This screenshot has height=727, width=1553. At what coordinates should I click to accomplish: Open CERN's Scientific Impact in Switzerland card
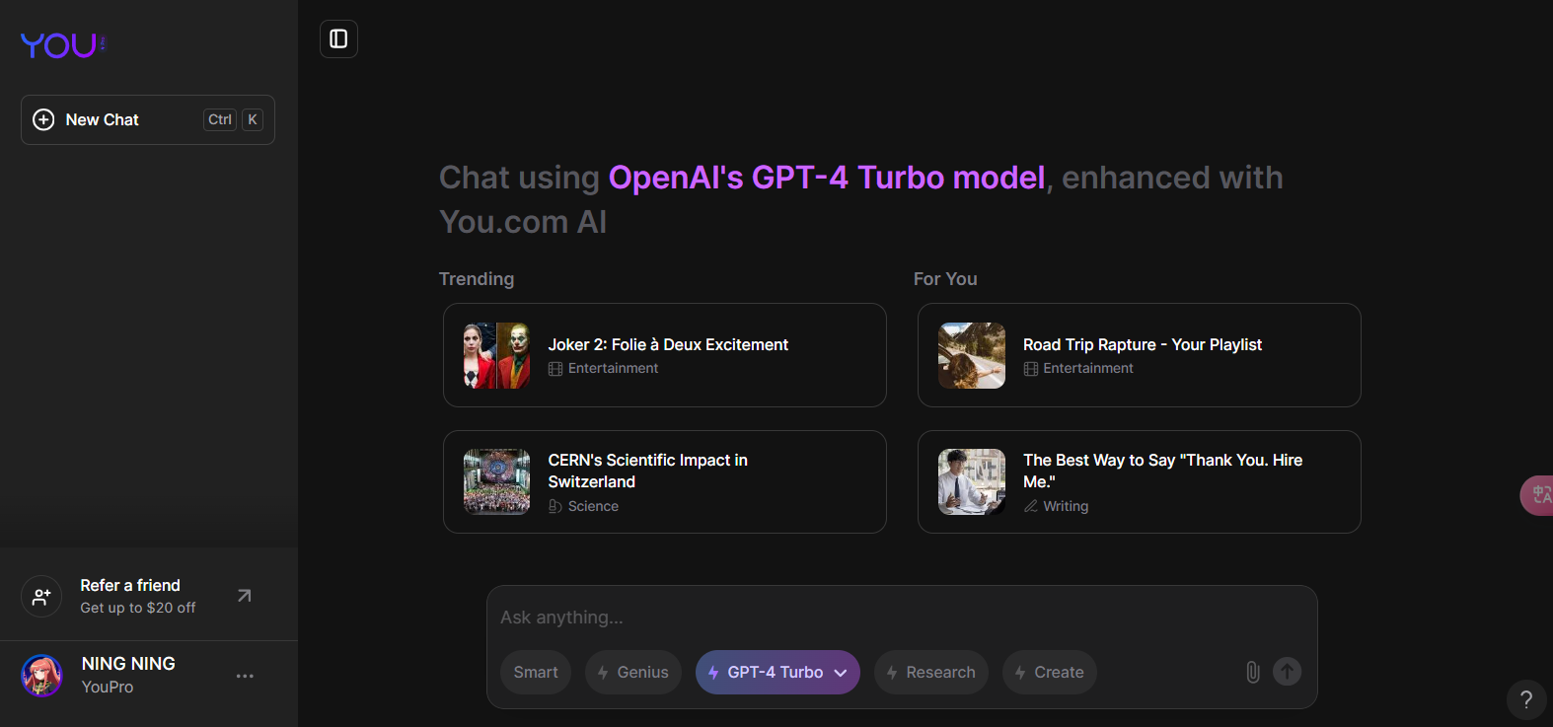pos(665,482)
